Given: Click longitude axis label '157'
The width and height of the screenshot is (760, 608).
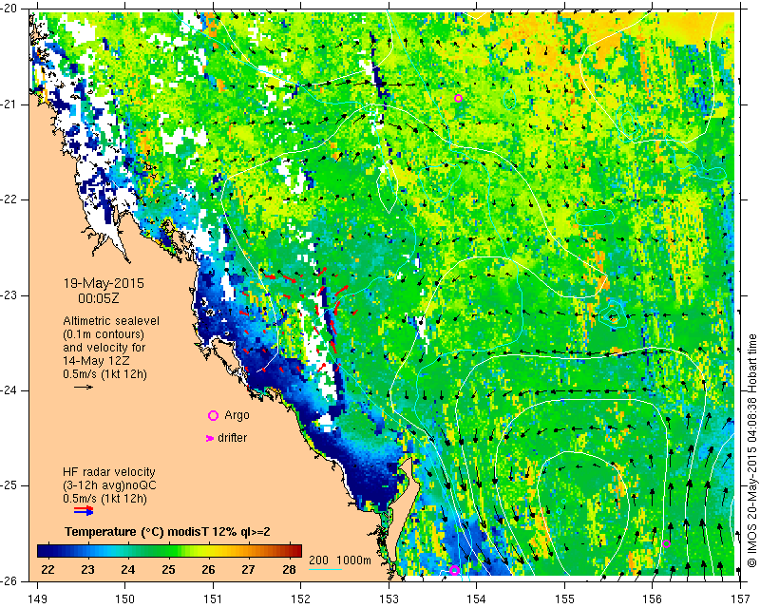Looking at the screenshot, I should [x=741, y=599].
